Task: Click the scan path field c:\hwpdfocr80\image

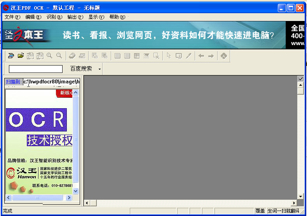Action: 51,82
